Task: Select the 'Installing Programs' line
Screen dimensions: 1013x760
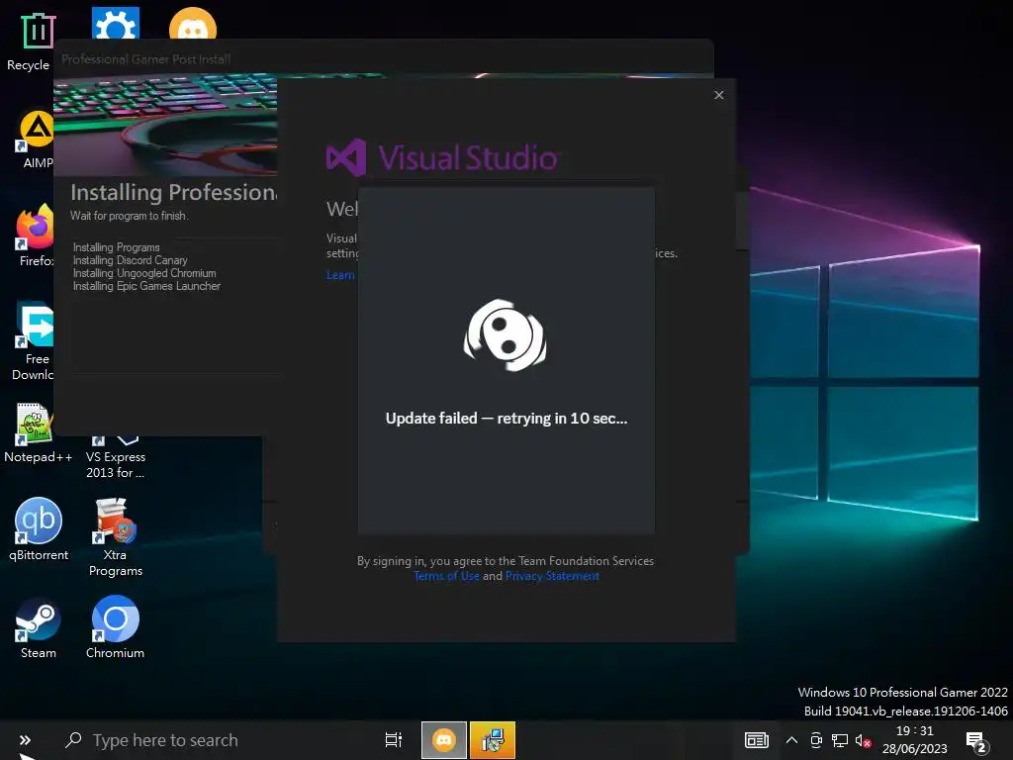Action: (x=117, y=247)
